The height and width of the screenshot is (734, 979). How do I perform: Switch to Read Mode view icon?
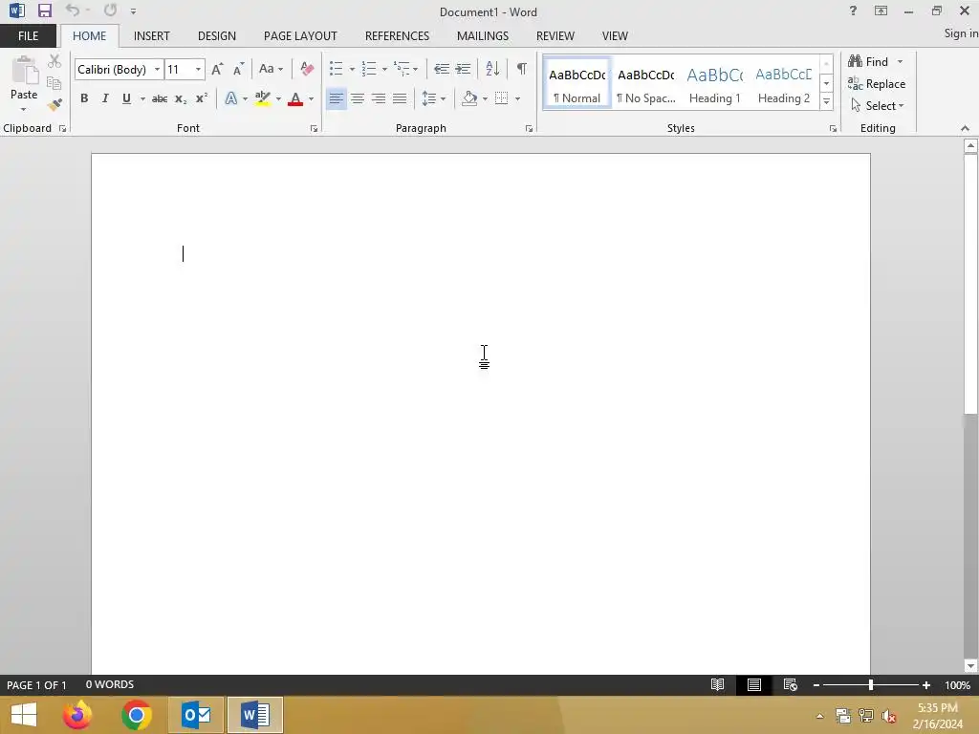[717, 684]
